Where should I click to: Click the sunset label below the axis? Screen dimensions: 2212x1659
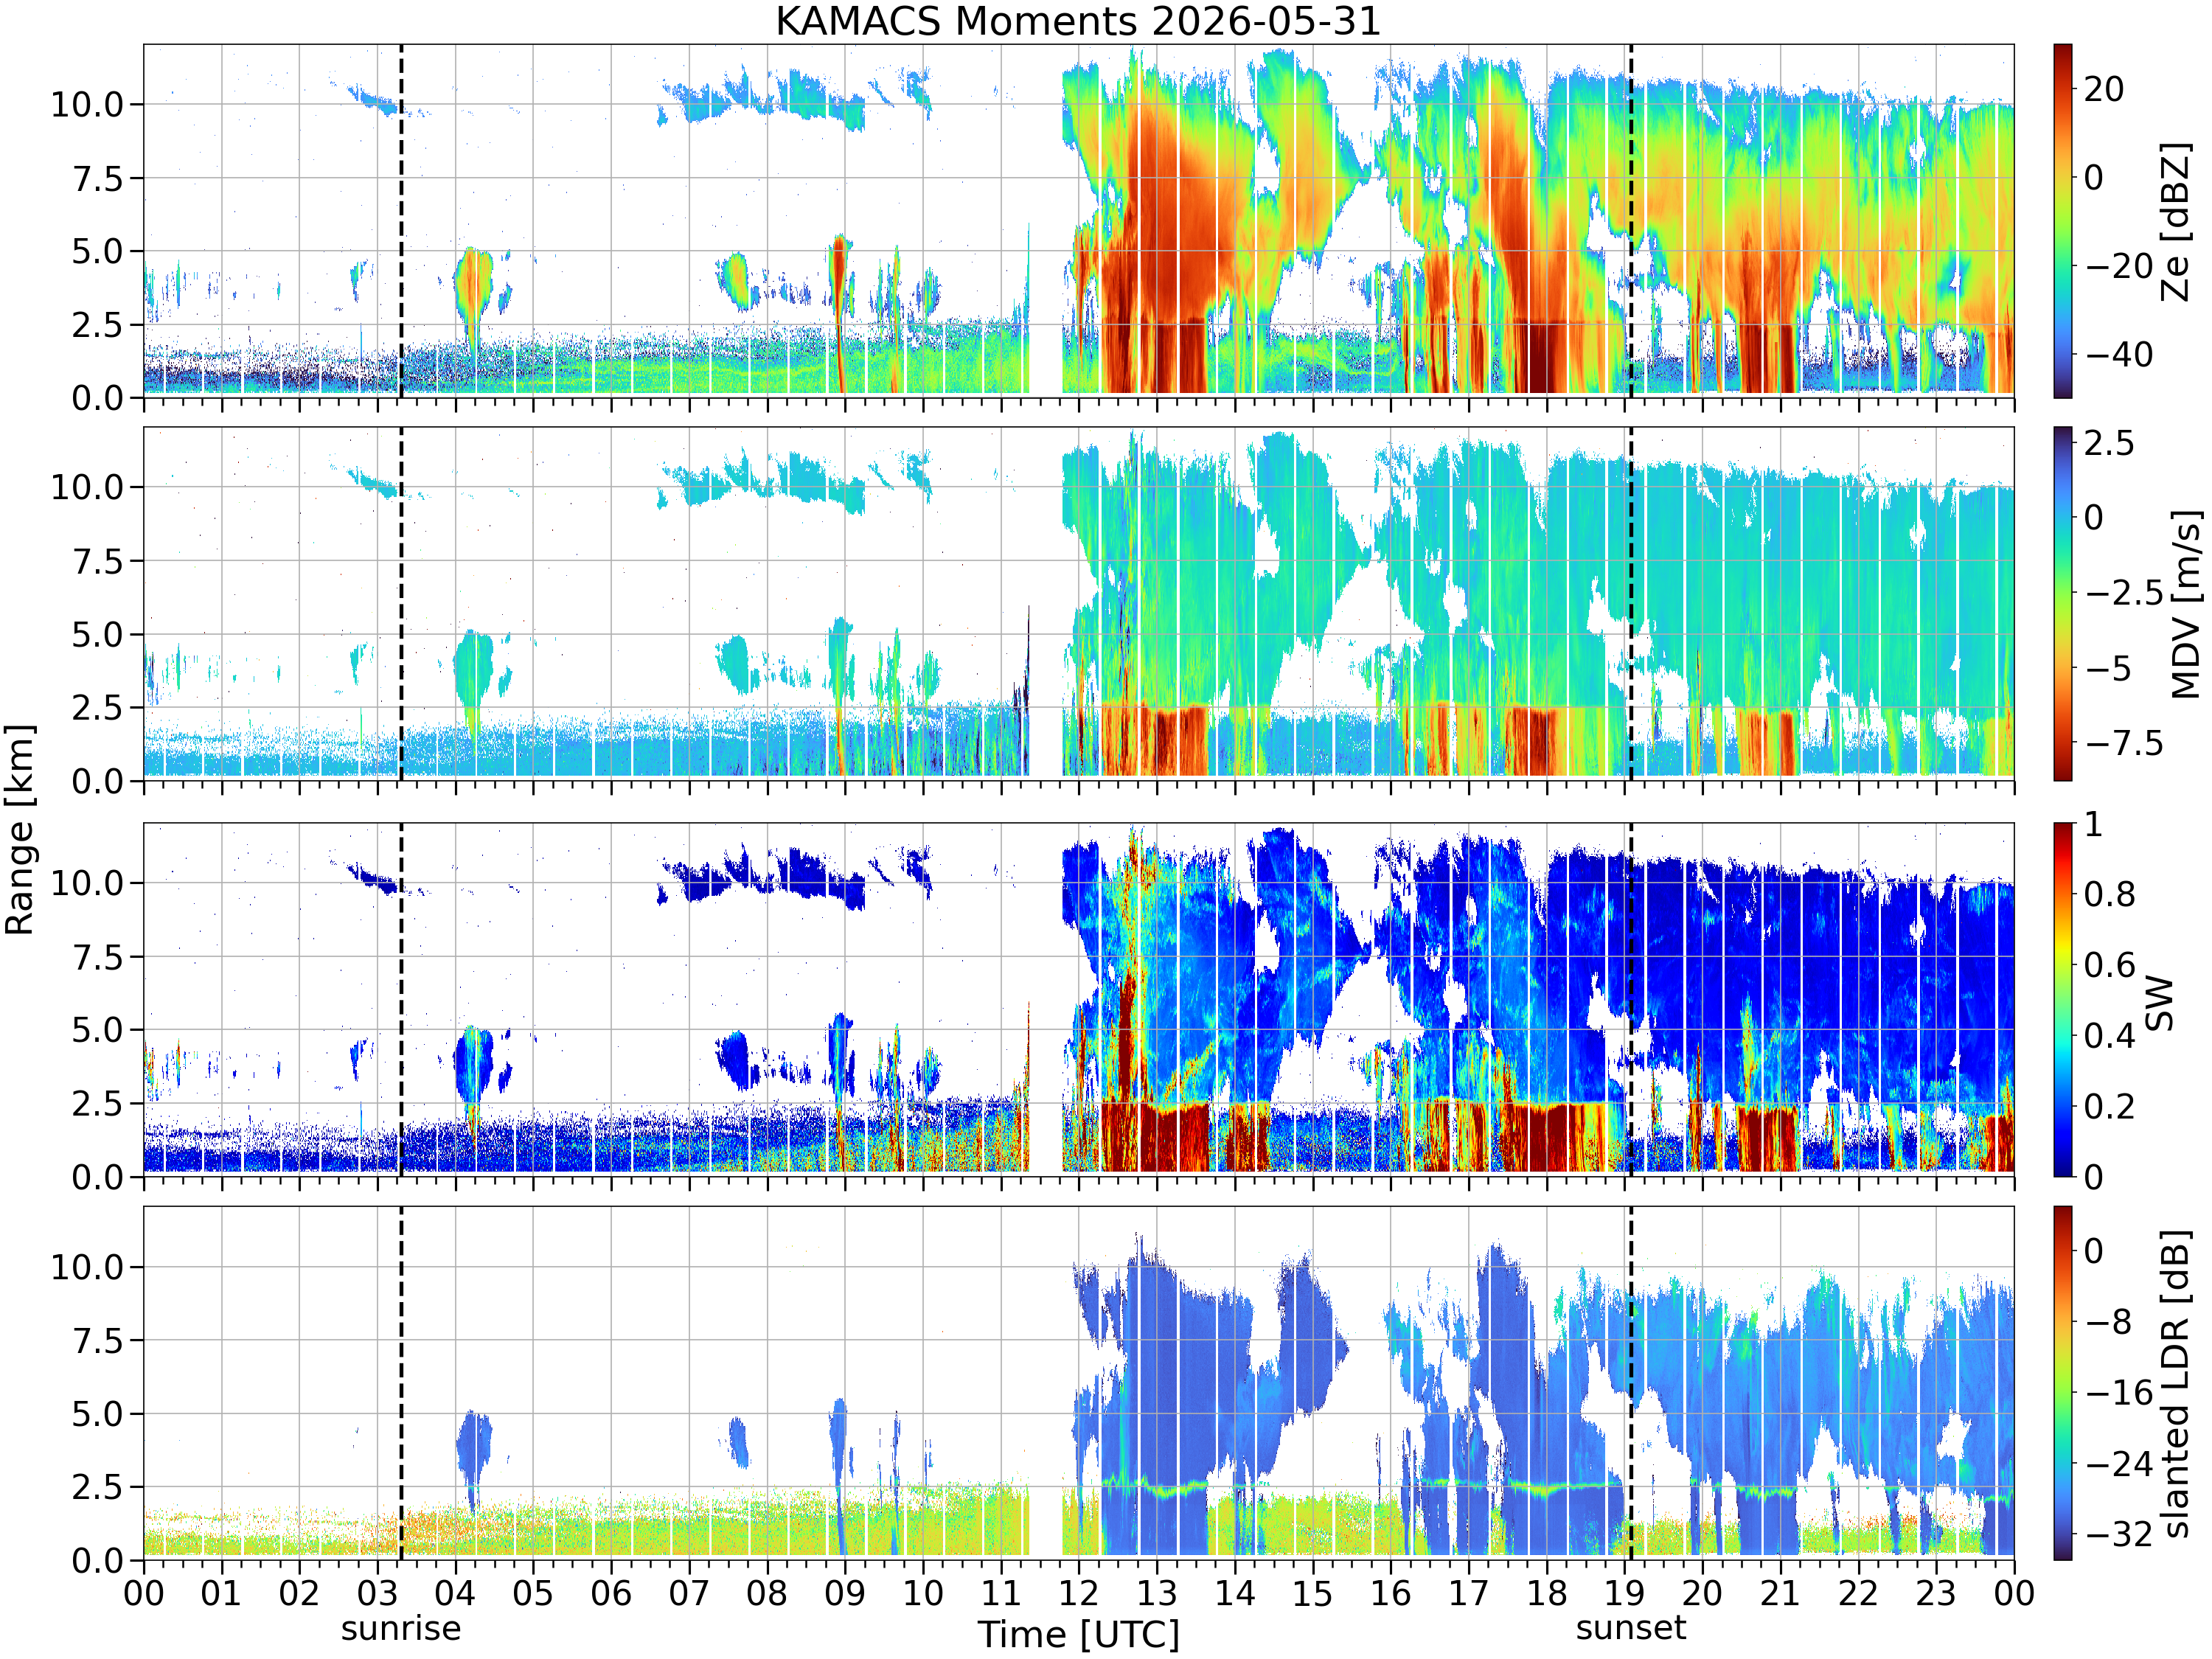(1631, 1628)
